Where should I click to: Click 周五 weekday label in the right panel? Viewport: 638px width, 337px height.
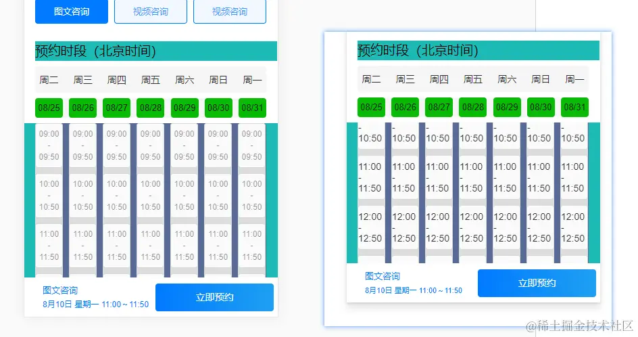(473, 79)
